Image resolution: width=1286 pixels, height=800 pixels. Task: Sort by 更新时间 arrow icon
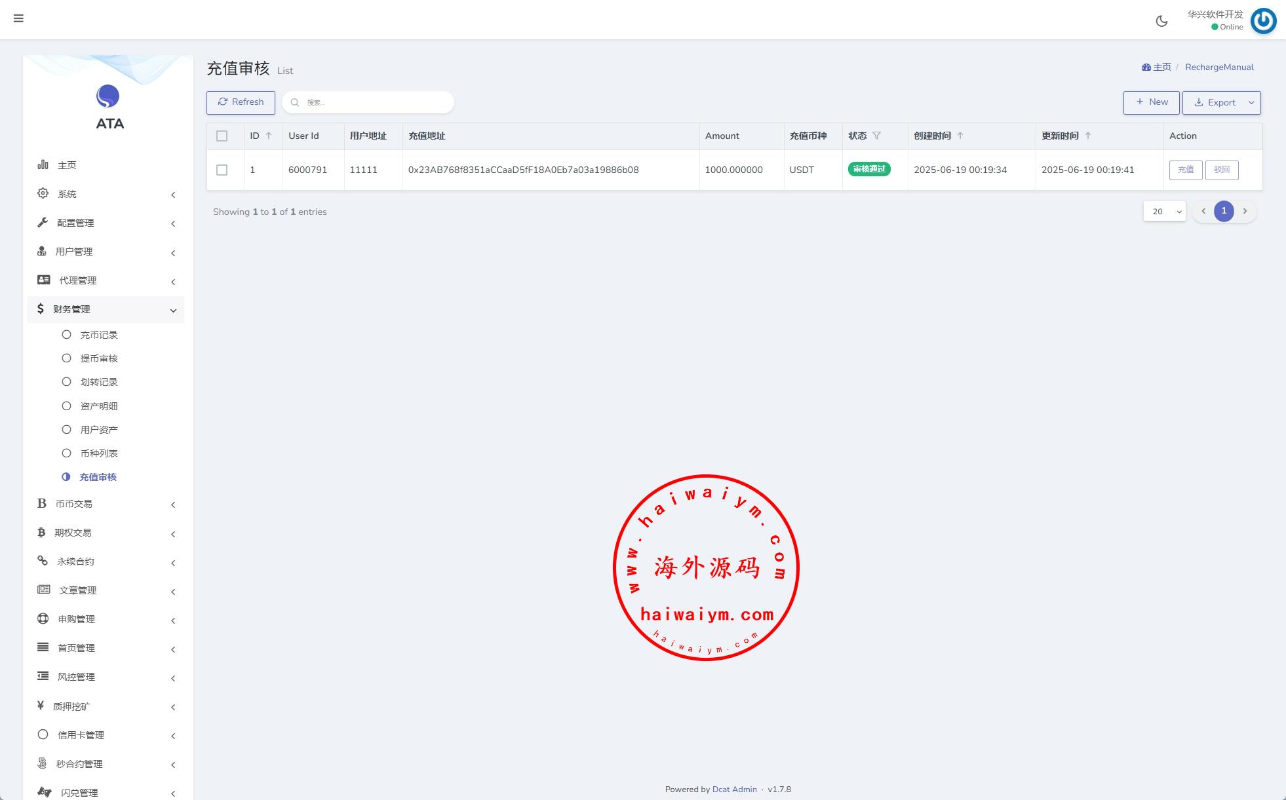pyautogui.click(x=1088, y=136)
